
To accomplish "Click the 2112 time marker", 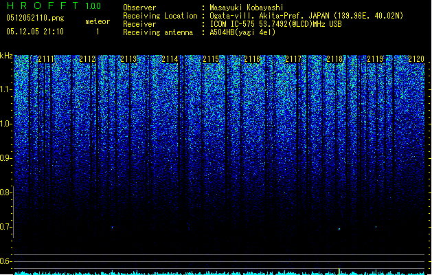I will click(x=87, y=59).
